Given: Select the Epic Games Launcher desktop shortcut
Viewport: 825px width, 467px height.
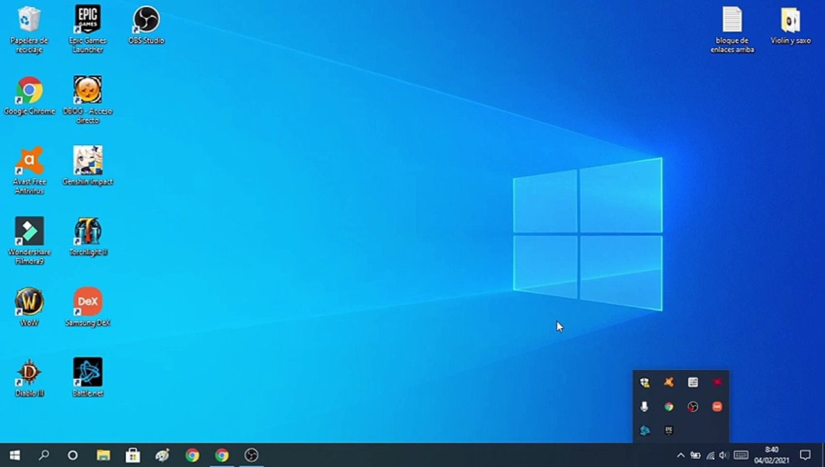Looking at the screenshot, I should point(88,29).
